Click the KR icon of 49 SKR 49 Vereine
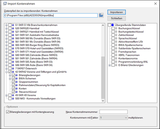This screenshot has width=160, height=129. click(13, 95)
